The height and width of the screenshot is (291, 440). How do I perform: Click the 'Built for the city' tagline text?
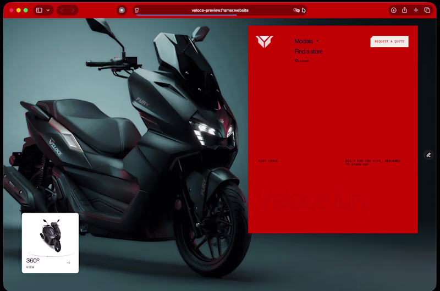tap(373, 163)
